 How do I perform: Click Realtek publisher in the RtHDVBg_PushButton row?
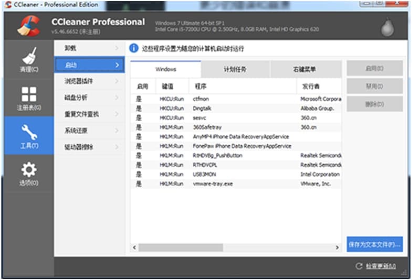(321, 155)
